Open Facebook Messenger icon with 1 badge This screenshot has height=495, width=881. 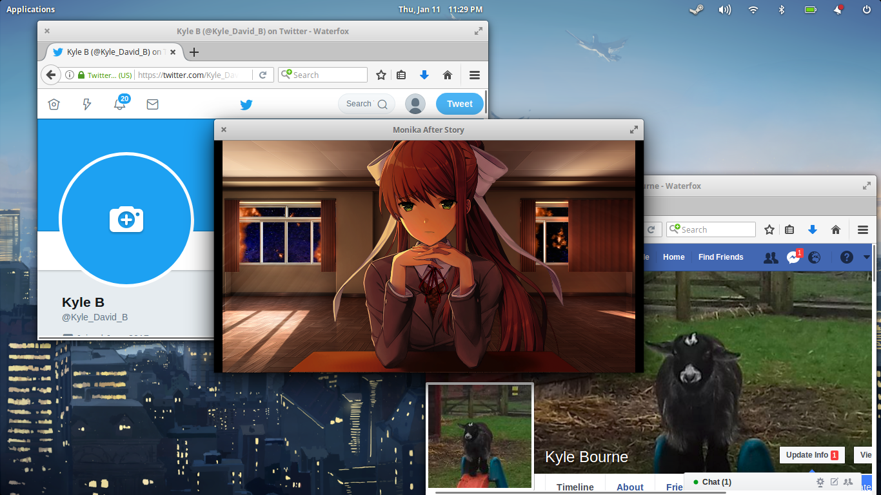pos(794,257)
